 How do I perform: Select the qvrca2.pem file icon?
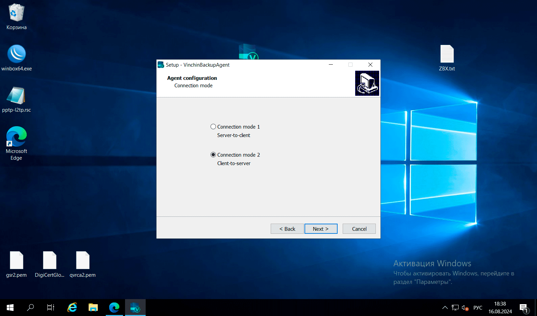pyautogui.click(x=82, y=261)
